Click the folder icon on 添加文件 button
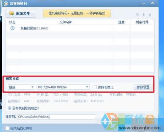 12,13
